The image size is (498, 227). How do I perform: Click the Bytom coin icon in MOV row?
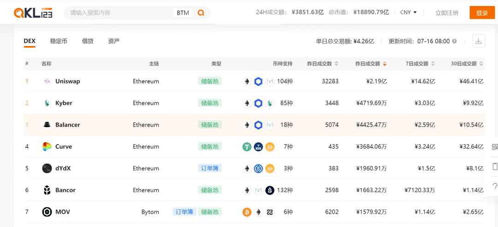pyautogui.click(x=270, y=212)
